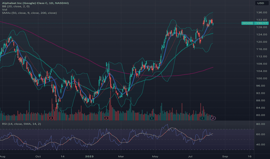Image resolution: width=270 pixels, height=159 pixels.
Task: Open the green earnings marker just before May
Action: tap(152, 118)
